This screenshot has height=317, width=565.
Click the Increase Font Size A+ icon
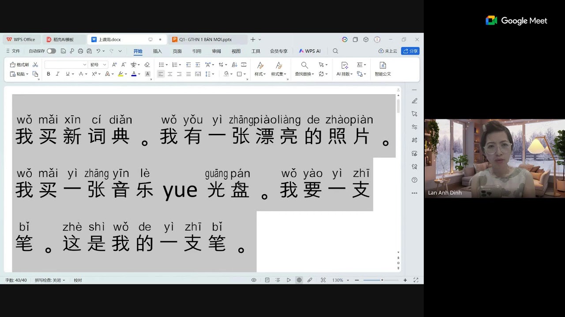tap(114, 65)
